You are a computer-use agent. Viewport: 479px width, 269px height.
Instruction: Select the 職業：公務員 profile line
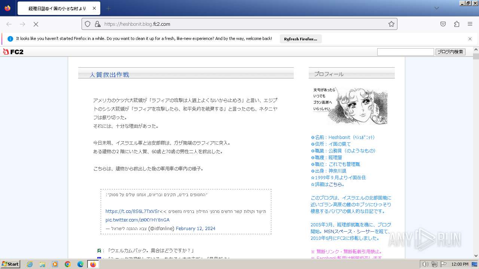(343, 151)
